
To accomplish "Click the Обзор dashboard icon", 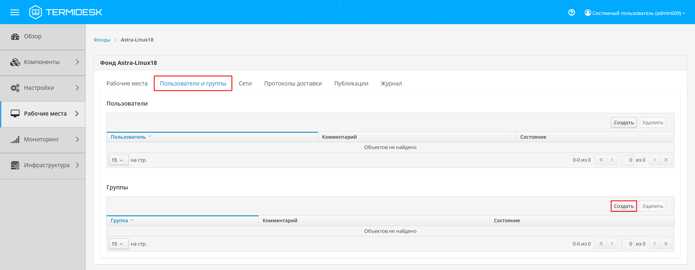I will (x=15, y=36).
